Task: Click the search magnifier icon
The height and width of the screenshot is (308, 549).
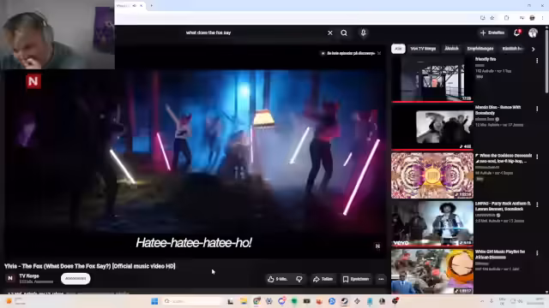Action: click(344, 33)
